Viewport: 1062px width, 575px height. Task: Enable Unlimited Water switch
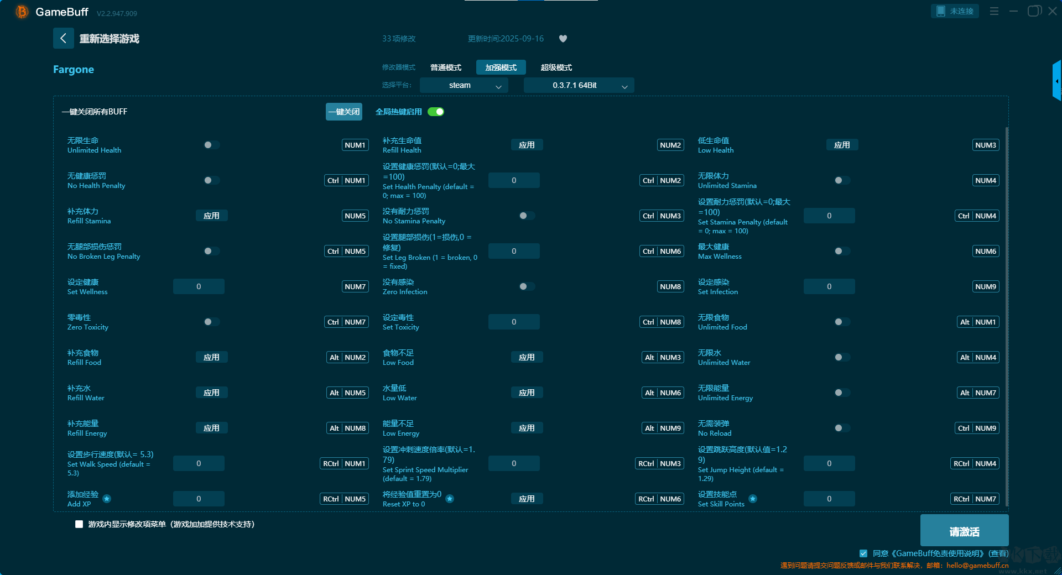pyautogui.click(x=842, y=357)
